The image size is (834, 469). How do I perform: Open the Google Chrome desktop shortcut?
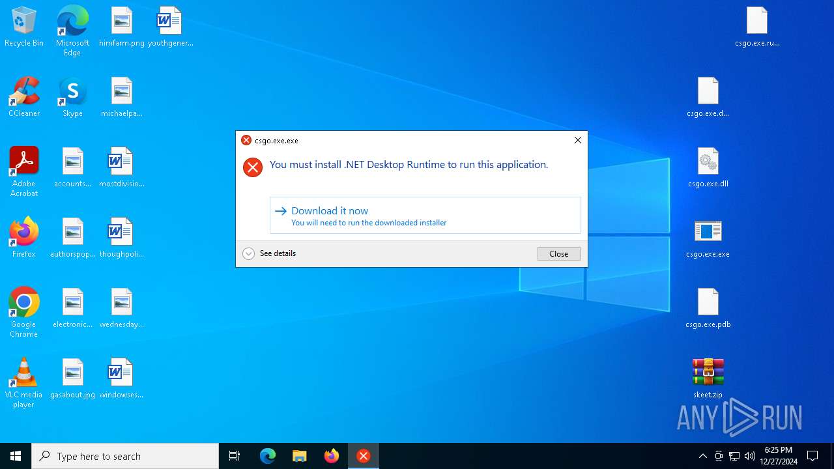(x=24, y=312)
